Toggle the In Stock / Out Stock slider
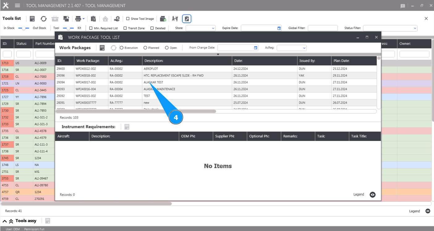This screenshot has width=434, height=231. click(23, 28)
